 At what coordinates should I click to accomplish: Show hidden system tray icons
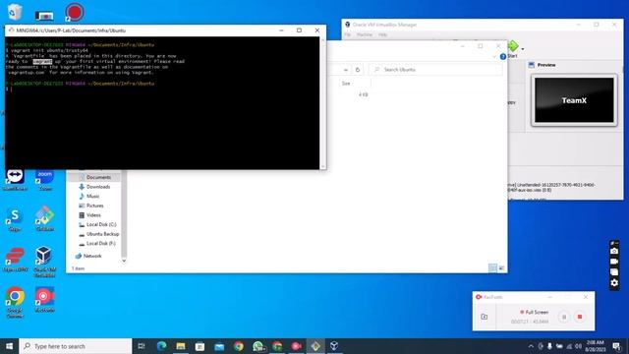[531, 346]
